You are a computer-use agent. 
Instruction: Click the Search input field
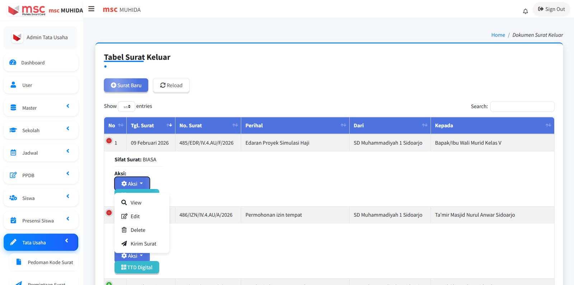(x=522, y=107)
